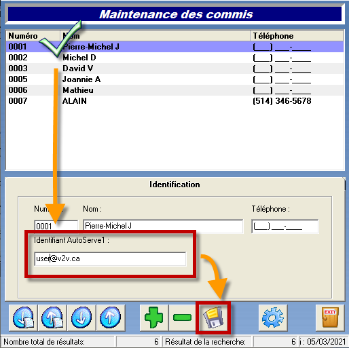Select clerk 0005 Joannie A row
This screenshot has height=348, width=349.
tap(174, 79)
